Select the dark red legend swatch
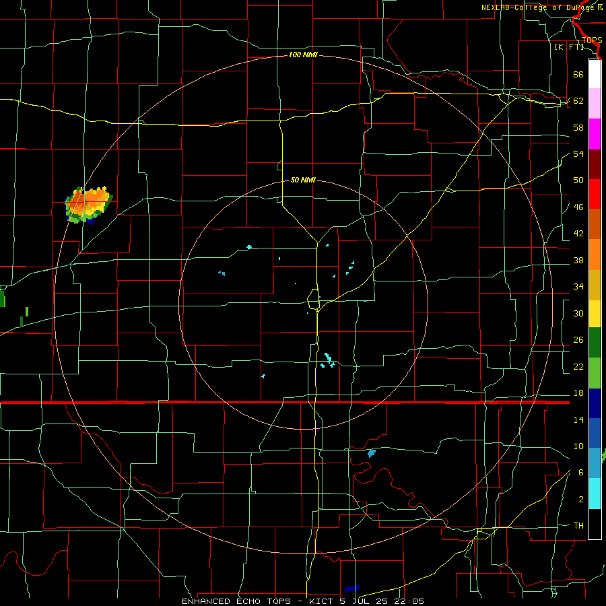 595,164
